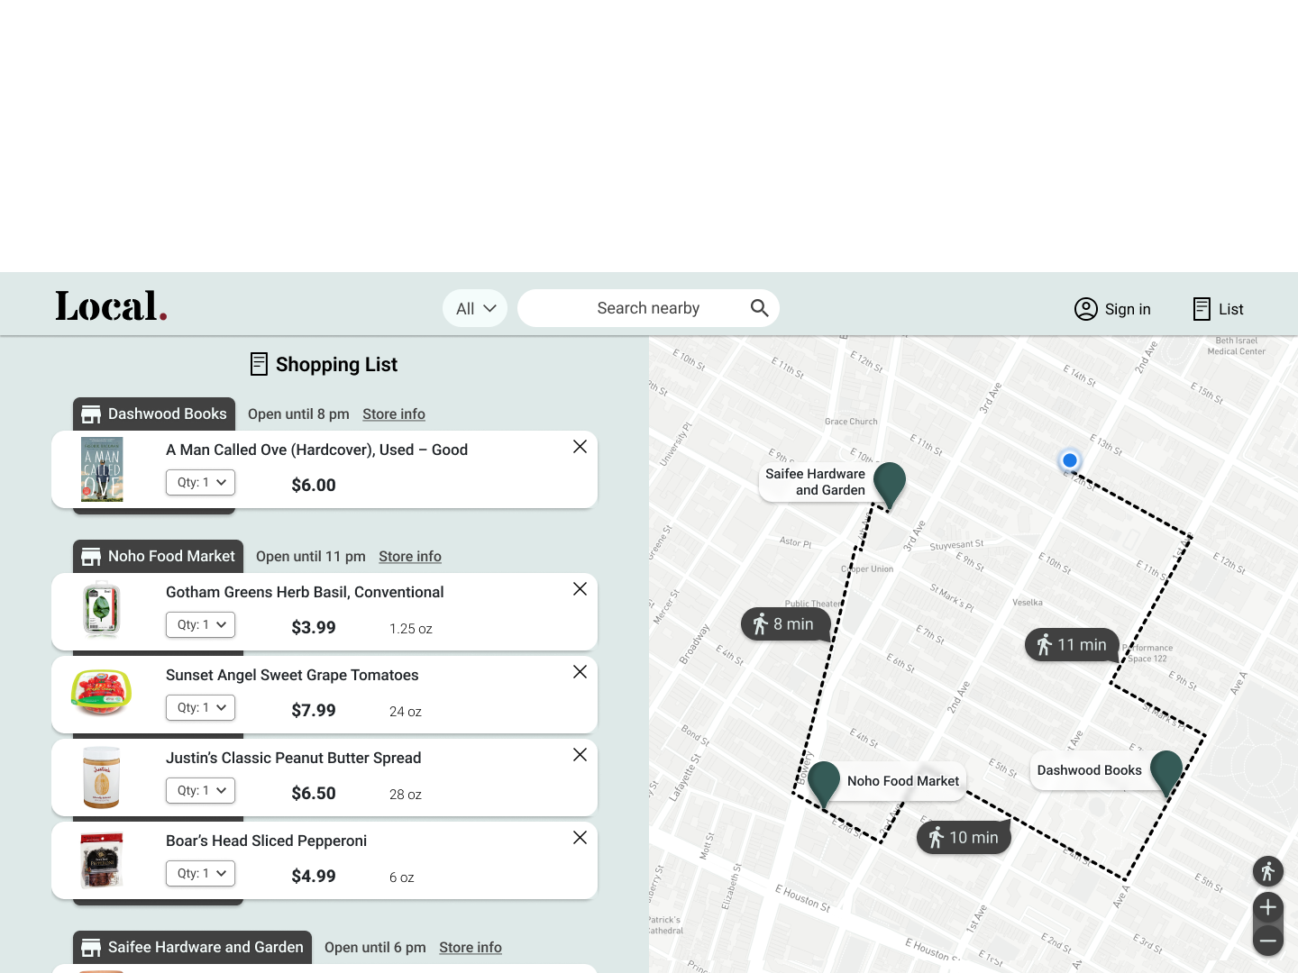Change quantity for Sweet Grape Tomatoes

pos(201,707)
